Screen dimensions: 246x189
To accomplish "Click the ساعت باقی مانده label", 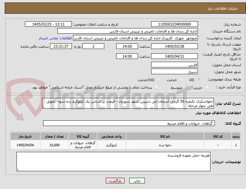I will click(35, 46).
